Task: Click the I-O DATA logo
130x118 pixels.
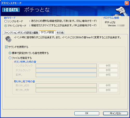Action: click(x=11, y=10)
